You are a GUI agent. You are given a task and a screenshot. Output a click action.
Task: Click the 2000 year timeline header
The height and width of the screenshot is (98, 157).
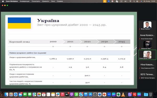(x=53, y=42)
